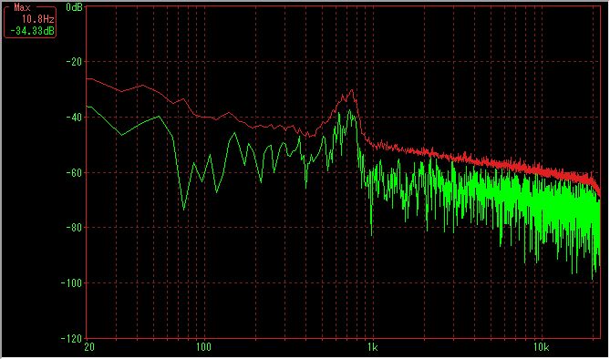610x359 pixels.
Task: Click the -20 dB axis label
Action: pos(73,61)
